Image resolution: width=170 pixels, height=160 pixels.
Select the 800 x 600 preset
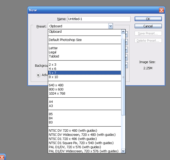coord(85,89)
